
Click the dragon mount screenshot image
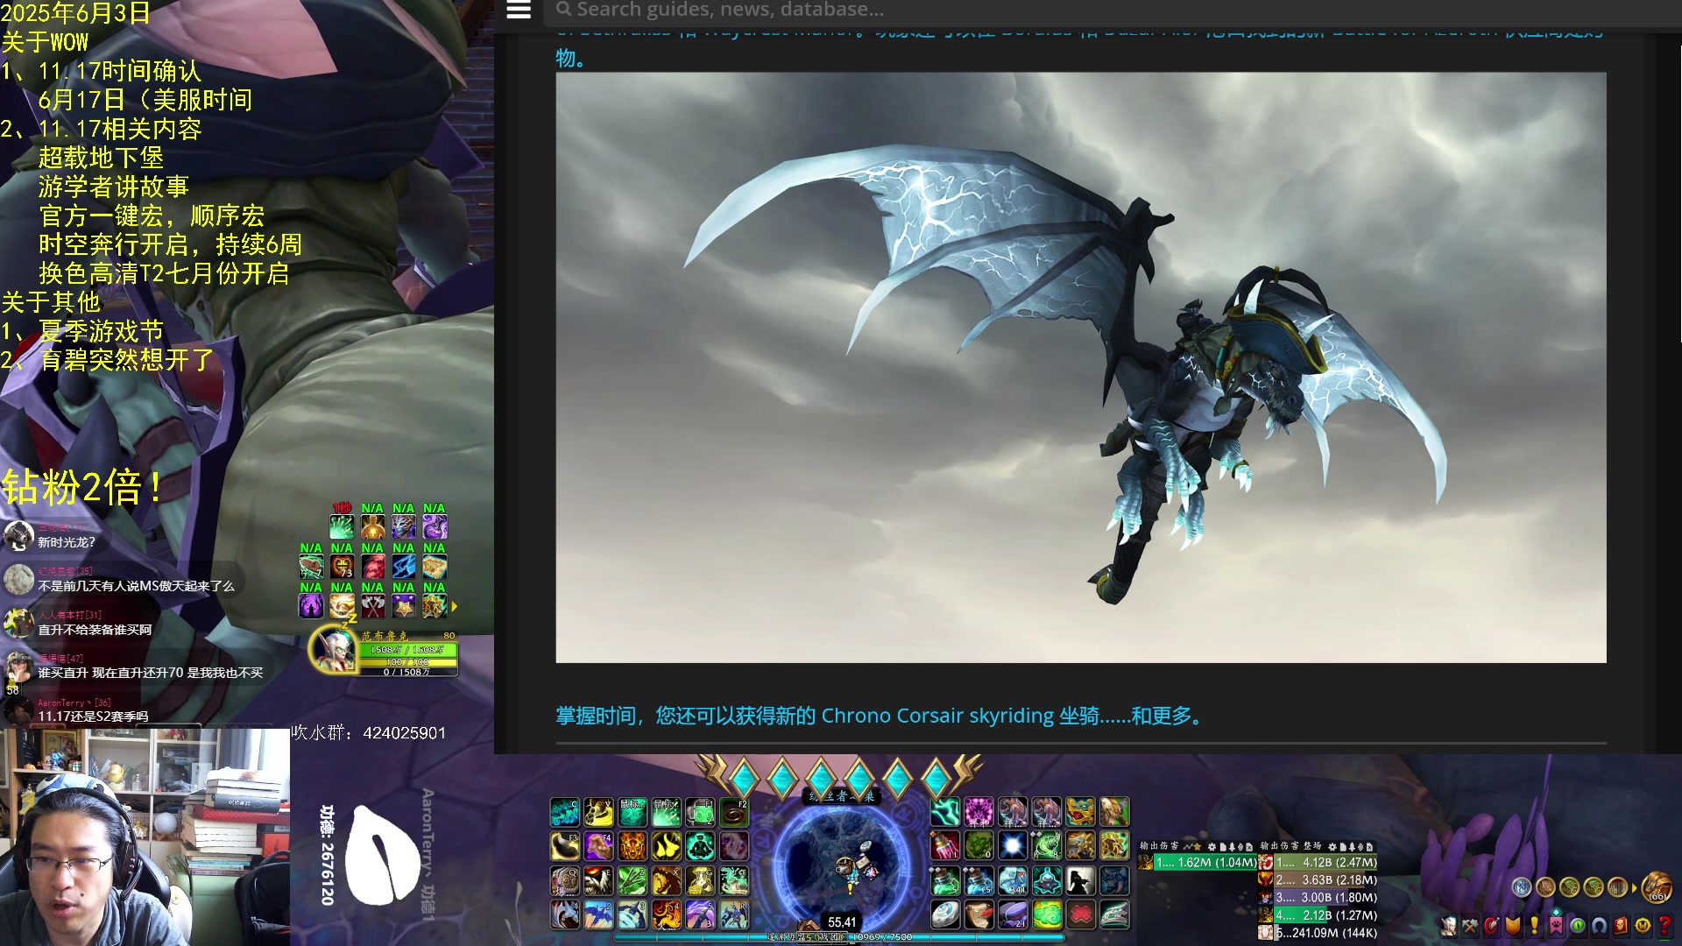point(1080,367)
